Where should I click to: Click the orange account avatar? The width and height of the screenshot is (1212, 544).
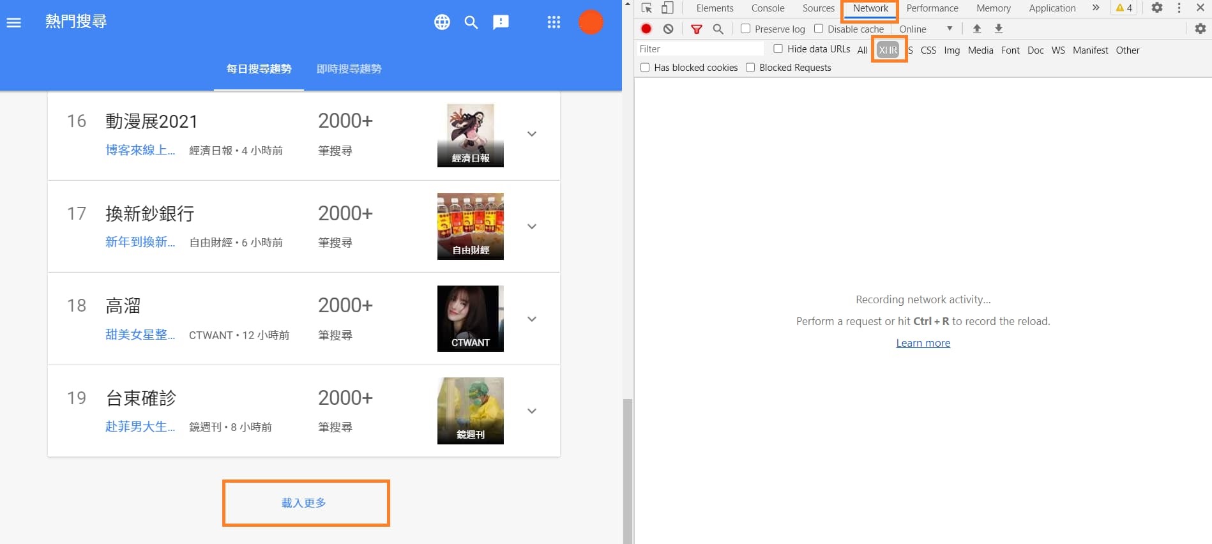(591, 22)
